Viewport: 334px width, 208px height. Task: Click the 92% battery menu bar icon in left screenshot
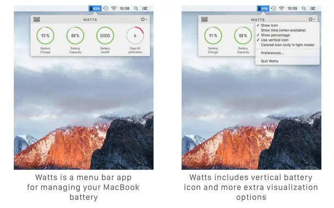click(x=95, y=8)
